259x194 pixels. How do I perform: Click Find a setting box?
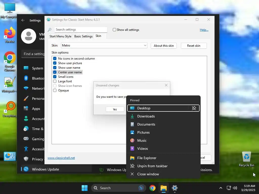tap(33, 54)
